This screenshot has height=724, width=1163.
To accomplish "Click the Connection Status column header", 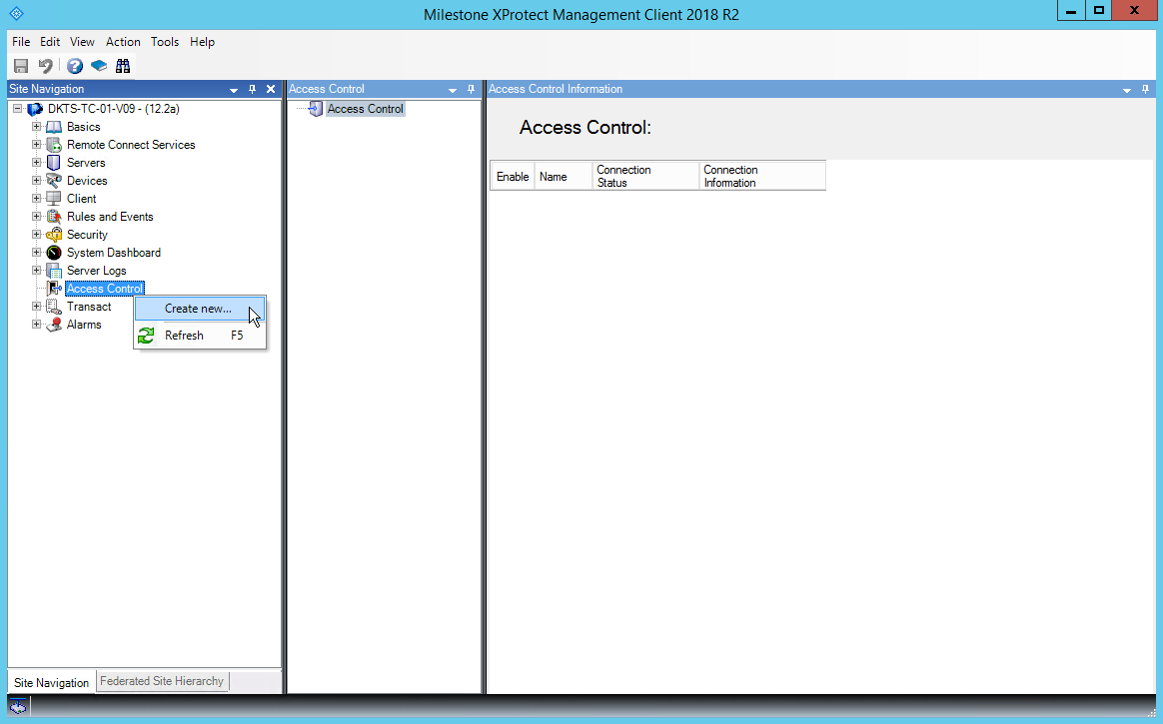I will (645, 177).
